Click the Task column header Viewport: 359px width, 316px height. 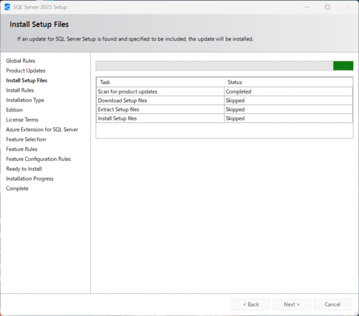tap(160, 82)
